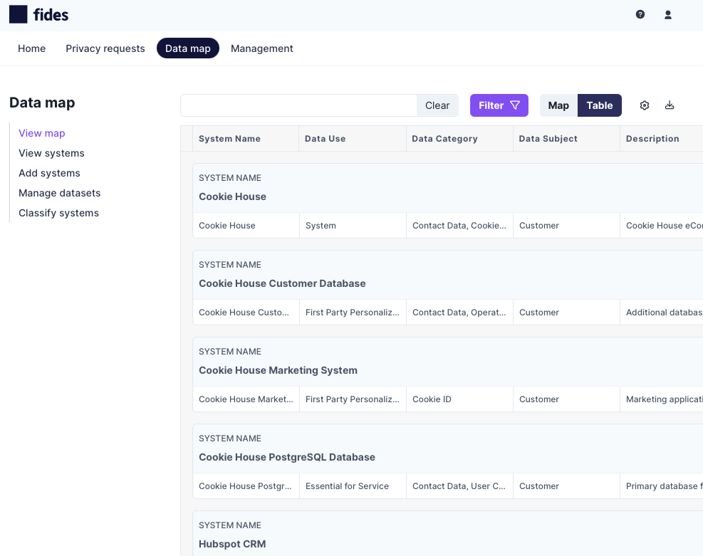This screenshot has width=703, height=556.
Task: Select Cookie House Marketing System group heading
Action: click(x=278, y=370)
